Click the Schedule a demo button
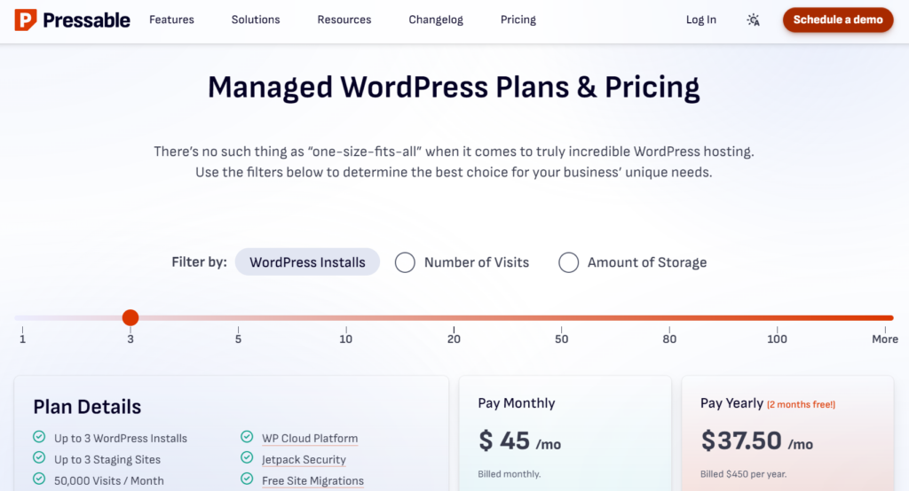Viewport: 909px width, 491px height. [838, 19]
